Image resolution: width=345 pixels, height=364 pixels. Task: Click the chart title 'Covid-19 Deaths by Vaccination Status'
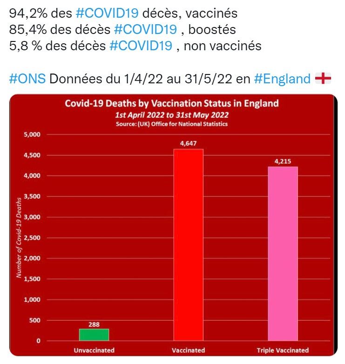click(x=172, y=103)
